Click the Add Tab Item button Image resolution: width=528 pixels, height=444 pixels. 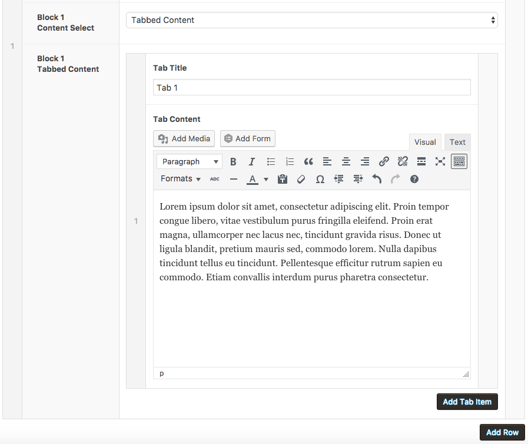click(x=467, y=402)
